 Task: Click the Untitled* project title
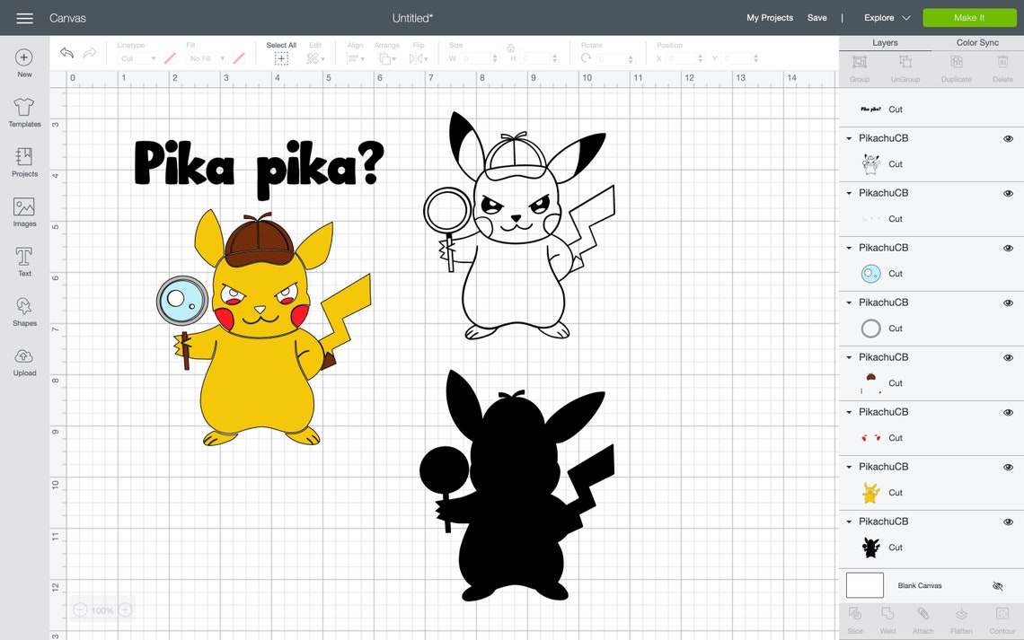[x=412, y=18]
